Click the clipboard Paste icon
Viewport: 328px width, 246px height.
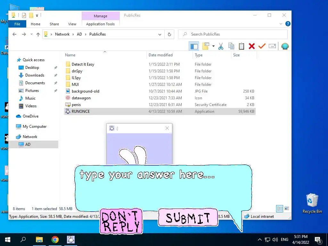click(242, 46)
